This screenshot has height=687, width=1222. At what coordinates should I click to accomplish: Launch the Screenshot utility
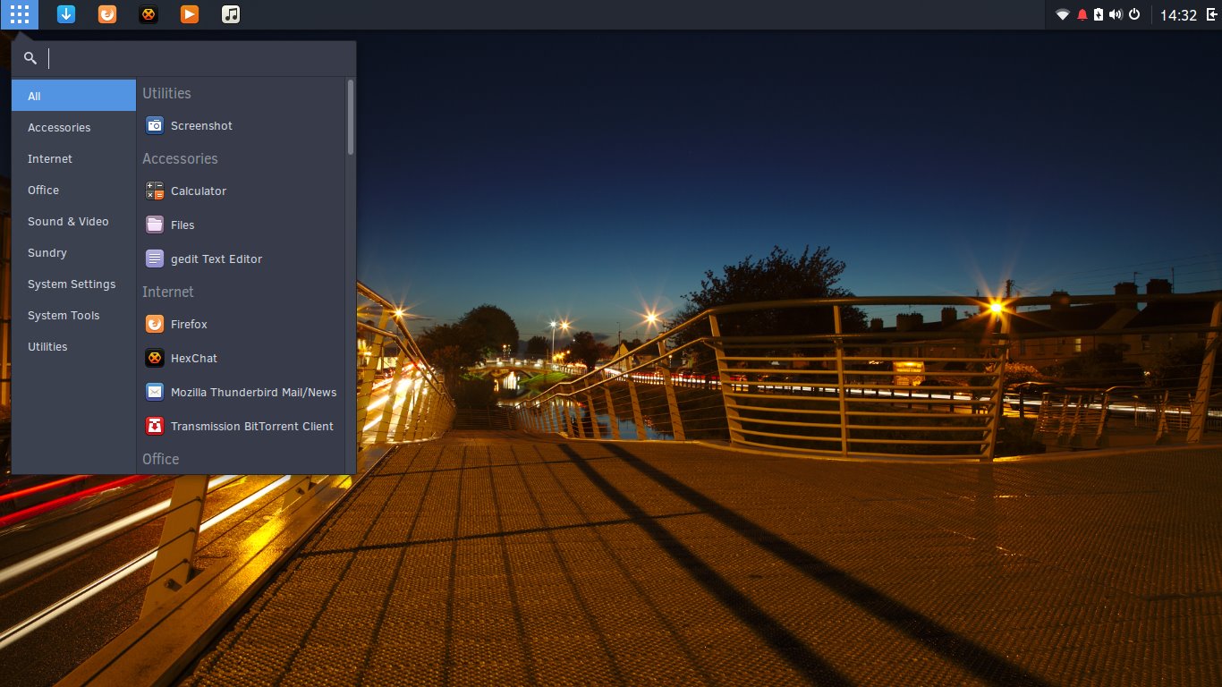click(201, 126)
